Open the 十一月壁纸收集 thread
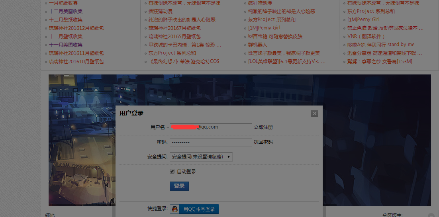Viewport: 439px width, 217px height. tap(66, 36)
